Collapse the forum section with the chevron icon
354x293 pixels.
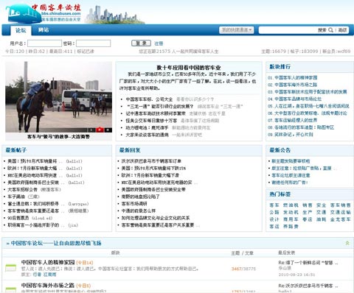(x=347, y=243)
